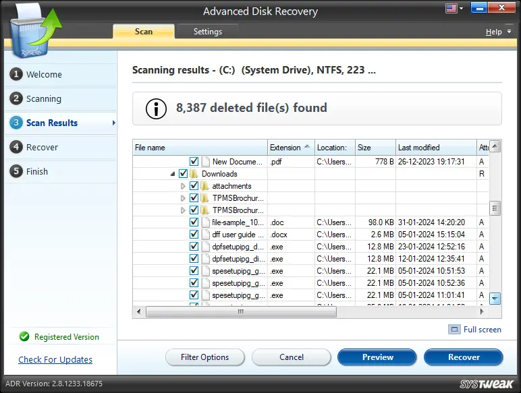Click the green Registered Version checkmark icon

click(x=24, y=337)
